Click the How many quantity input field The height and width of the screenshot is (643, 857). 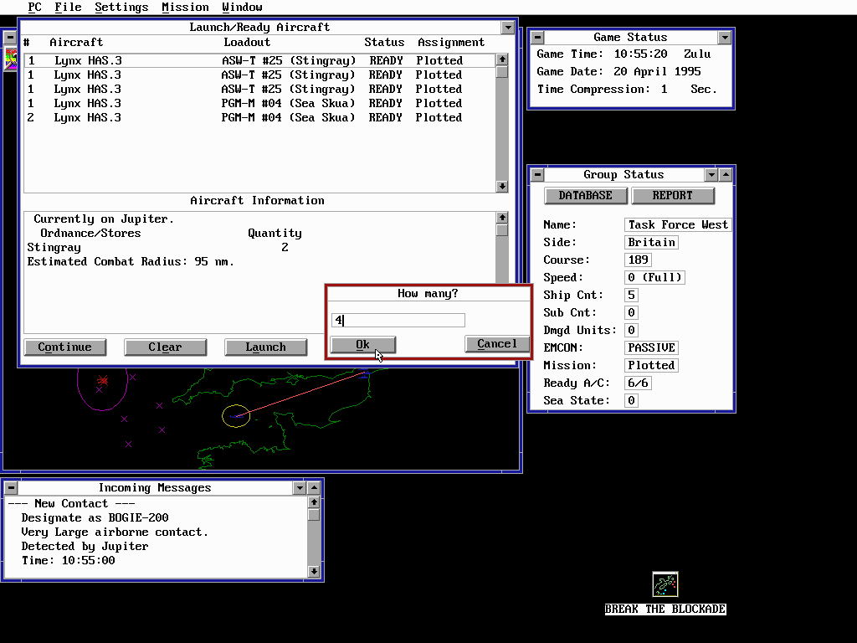[x=398, y=321]
